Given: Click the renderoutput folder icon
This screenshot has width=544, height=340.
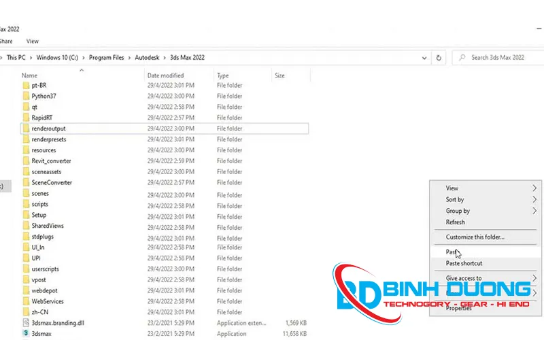Looking at the screenshot, I should 26,129.
